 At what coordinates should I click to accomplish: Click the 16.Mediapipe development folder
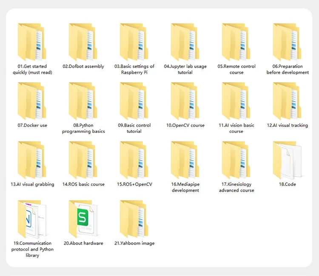pyautogui.click(x=185, y=160)
